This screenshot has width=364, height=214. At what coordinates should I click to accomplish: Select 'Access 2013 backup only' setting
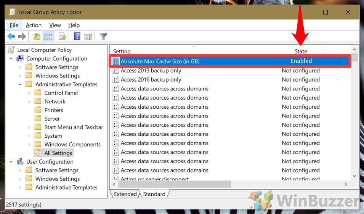[151, 71]
